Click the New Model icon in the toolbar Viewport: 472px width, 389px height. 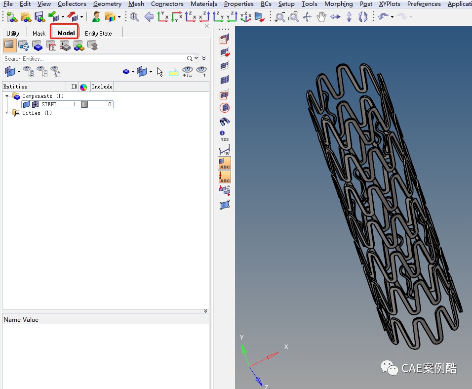pos(12,17)
